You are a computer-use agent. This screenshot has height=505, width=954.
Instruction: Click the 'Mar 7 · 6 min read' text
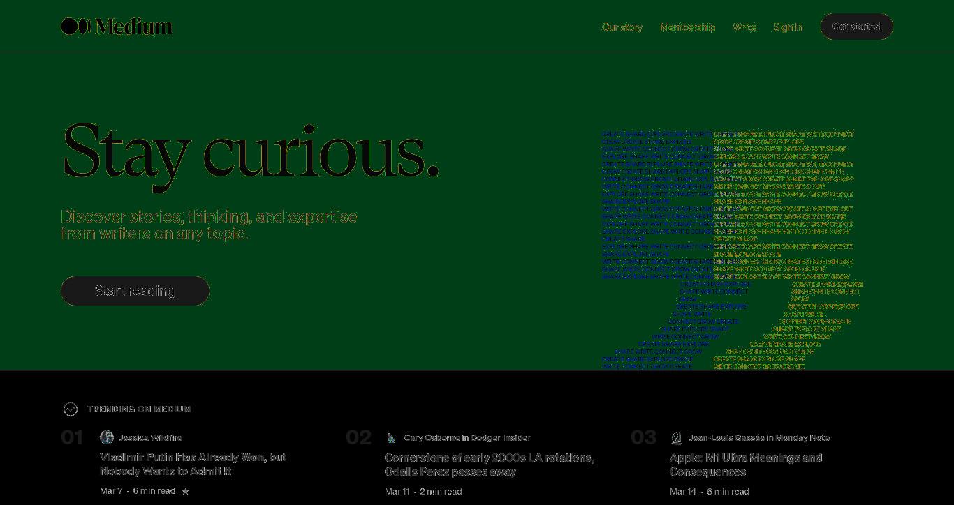coord(138,491)
